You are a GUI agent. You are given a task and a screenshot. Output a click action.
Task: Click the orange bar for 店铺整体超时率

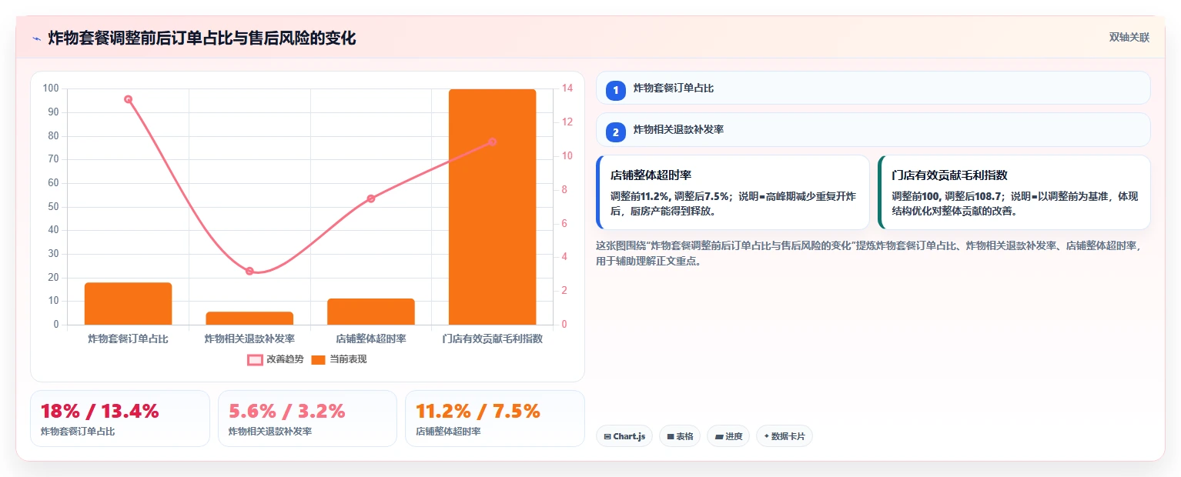coord(371,312)
